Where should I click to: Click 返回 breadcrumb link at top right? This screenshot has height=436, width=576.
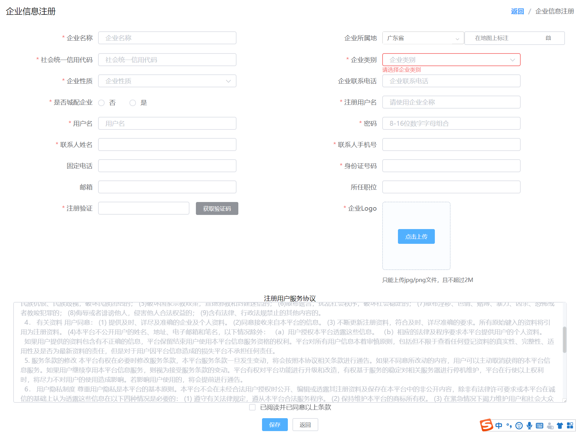[517, 11]
